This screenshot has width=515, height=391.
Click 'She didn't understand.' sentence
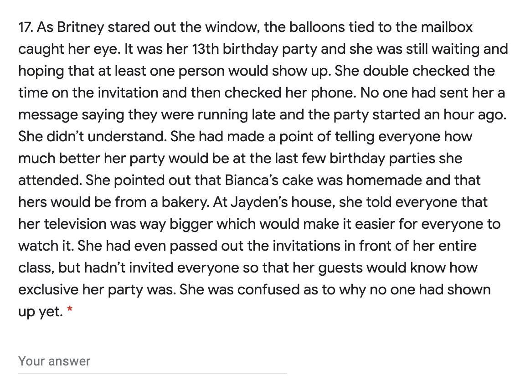pyautogui.click(x=93, y=137)
